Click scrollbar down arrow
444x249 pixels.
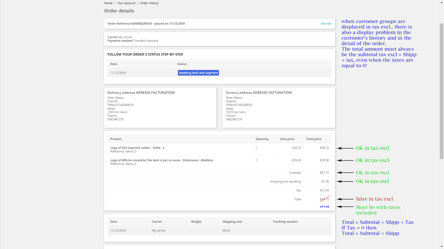pos(442,247)
